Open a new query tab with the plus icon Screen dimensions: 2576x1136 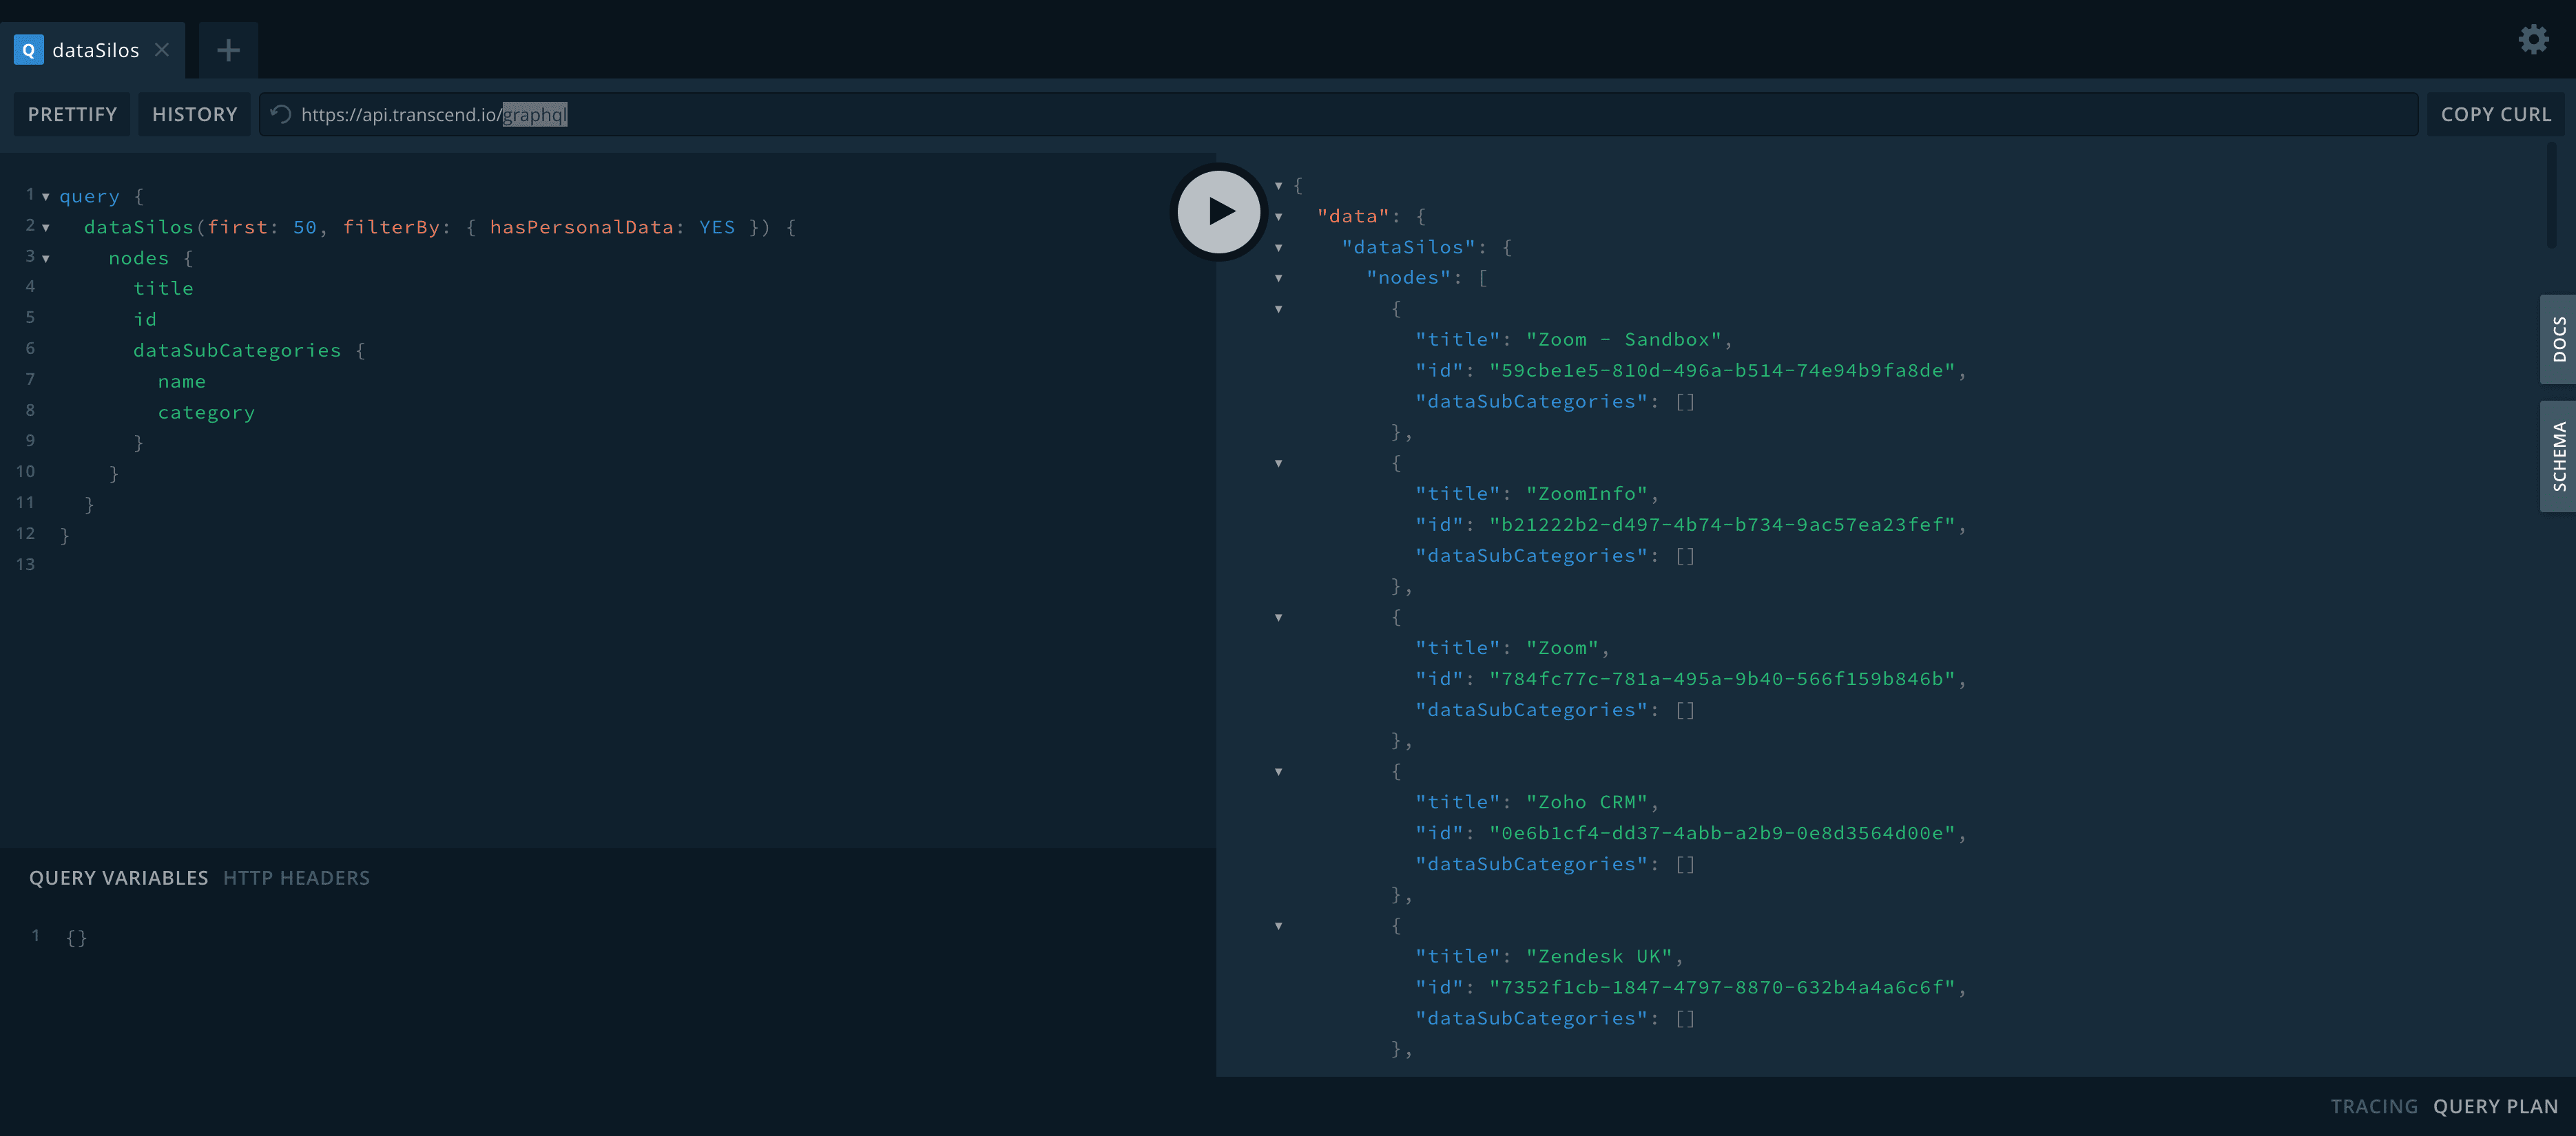coord(227,50)
